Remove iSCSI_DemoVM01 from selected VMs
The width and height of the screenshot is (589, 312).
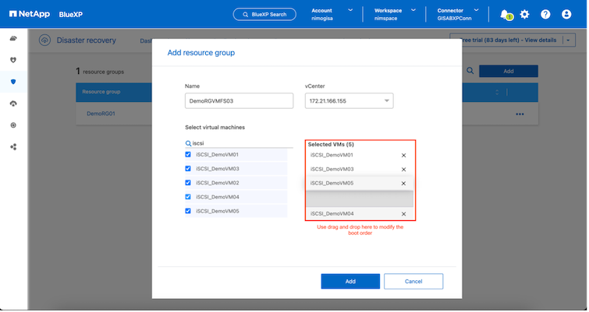tap(403, 155)
